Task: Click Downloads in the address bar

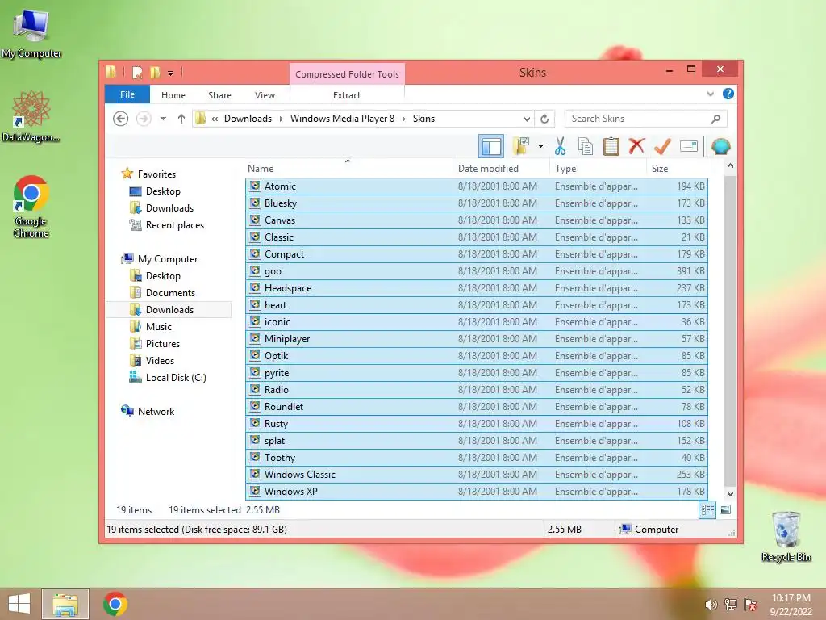Action: [248, 119]
